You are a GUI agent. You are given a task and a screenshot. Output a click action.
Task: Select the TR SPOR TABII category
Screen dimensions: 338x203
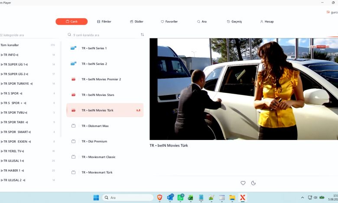28,122
